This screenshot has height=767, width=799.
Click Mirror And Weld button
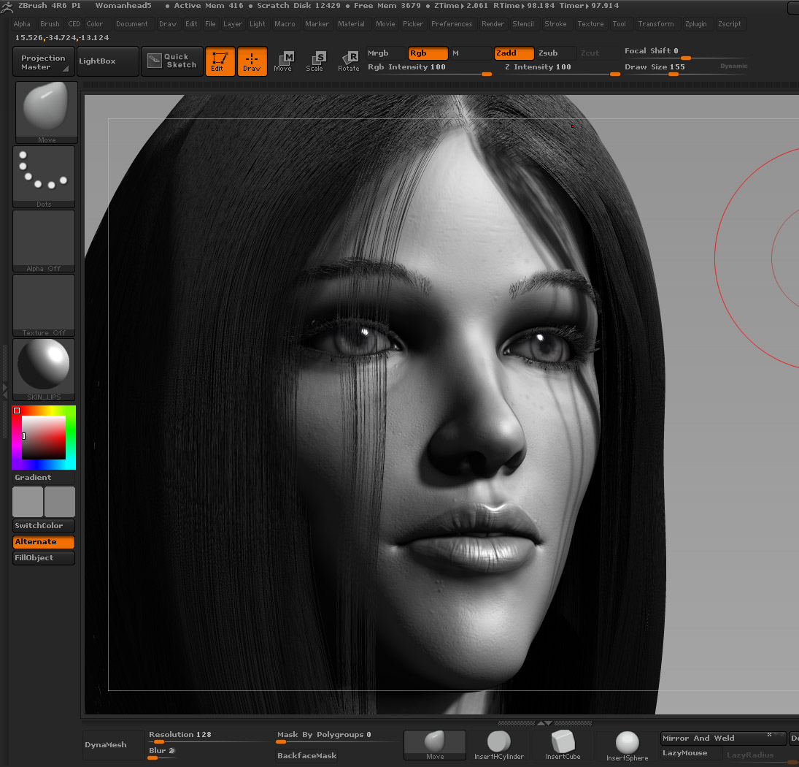[x=724, y=739]
